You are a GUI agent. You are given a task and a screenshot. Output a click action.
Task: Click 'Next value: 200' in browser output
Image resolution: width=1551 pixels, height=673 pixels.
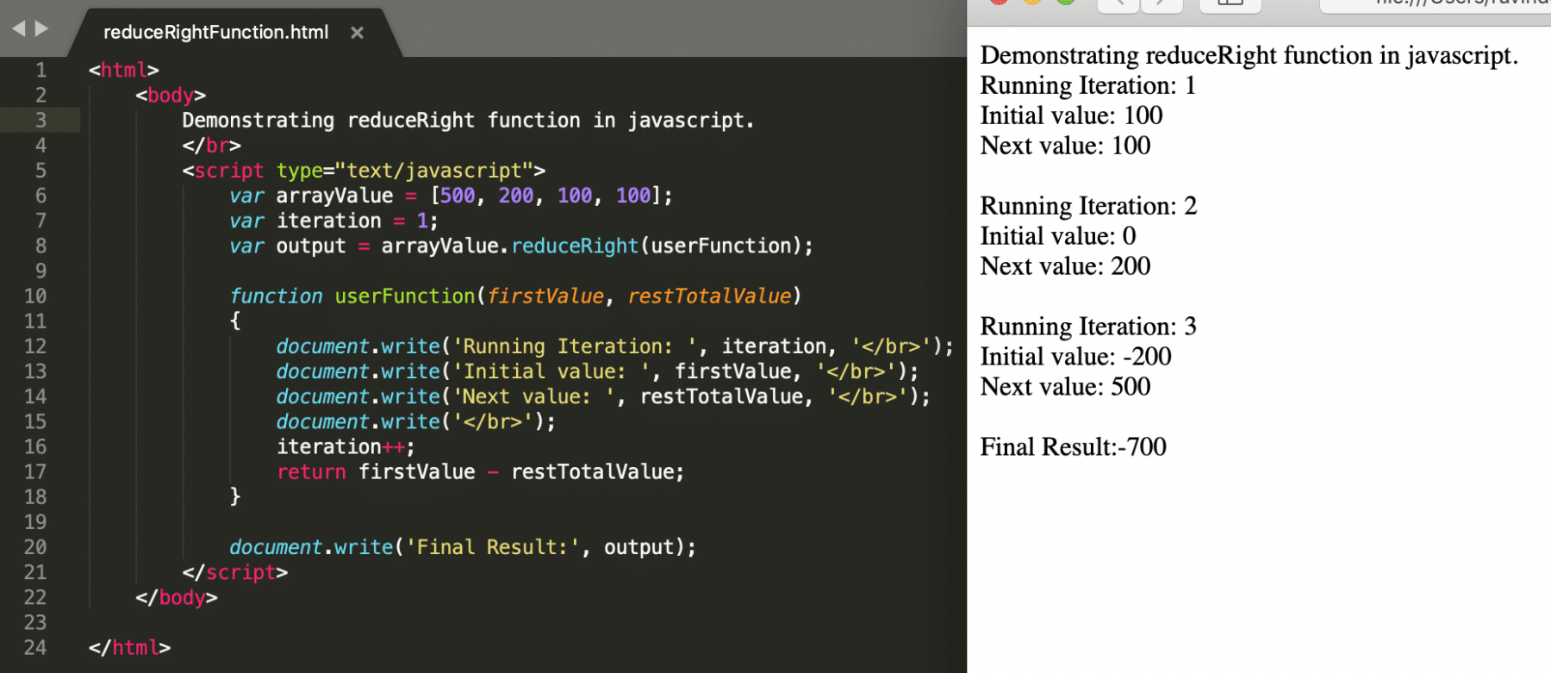click(x=1066, y=266)
